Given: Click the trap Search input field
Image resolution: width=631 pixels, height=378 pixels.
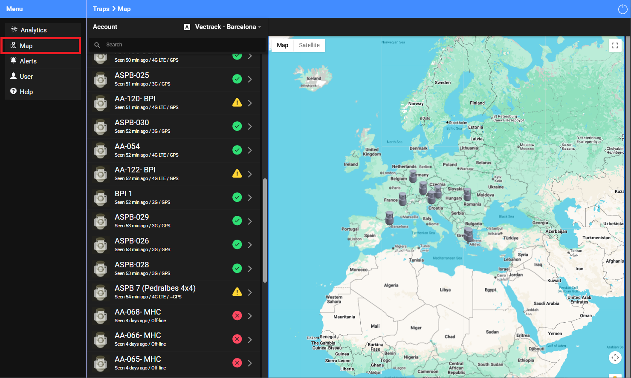Looking at the screenshot, I should (177, 45).
